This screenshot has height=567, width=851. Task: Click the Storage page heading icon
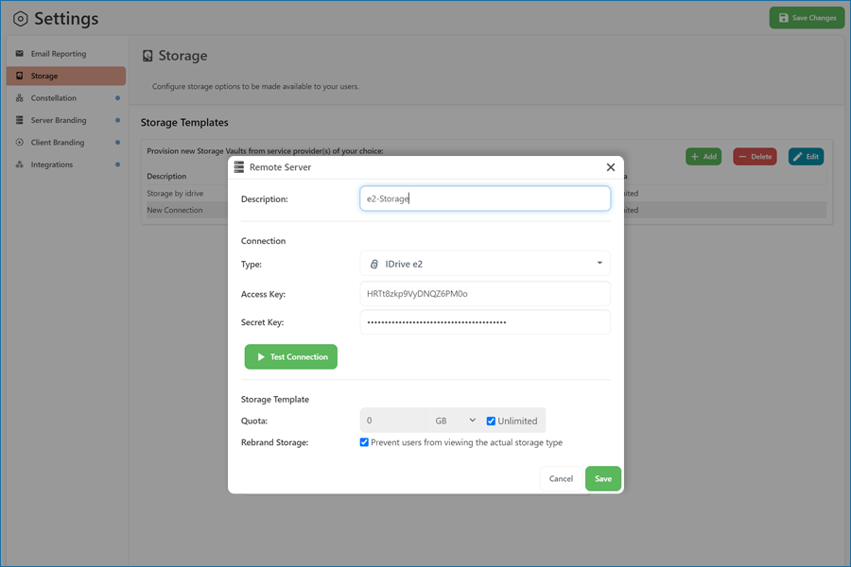click(148, 56)
